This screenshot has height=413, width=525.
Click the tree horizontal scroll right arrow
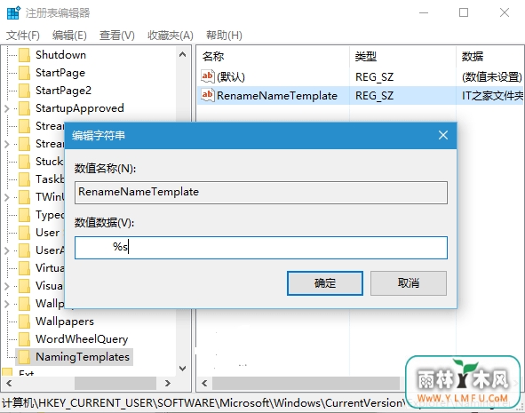[168, 383]
